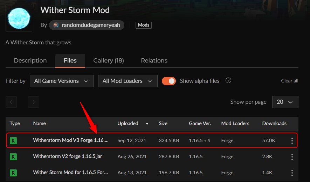Click the 57.0K downloads value
This screenshot has height=182, width=310.
[x=268, y=140]
